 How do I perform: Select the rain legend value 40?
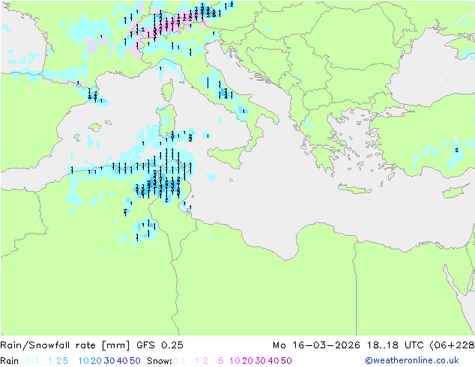pos(122,361)
